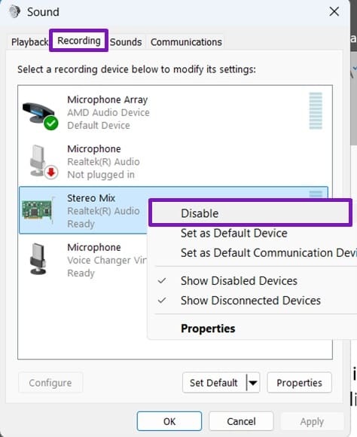Viewport: 357px width, 437px height.
Task: Switch to the Playback tab
Action: click(x=29, y=42)
